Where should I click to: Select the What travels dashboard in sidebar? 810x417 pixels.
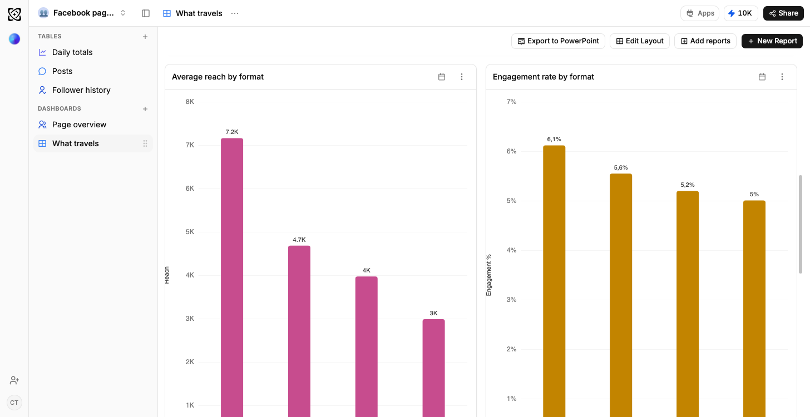point(93,143)
